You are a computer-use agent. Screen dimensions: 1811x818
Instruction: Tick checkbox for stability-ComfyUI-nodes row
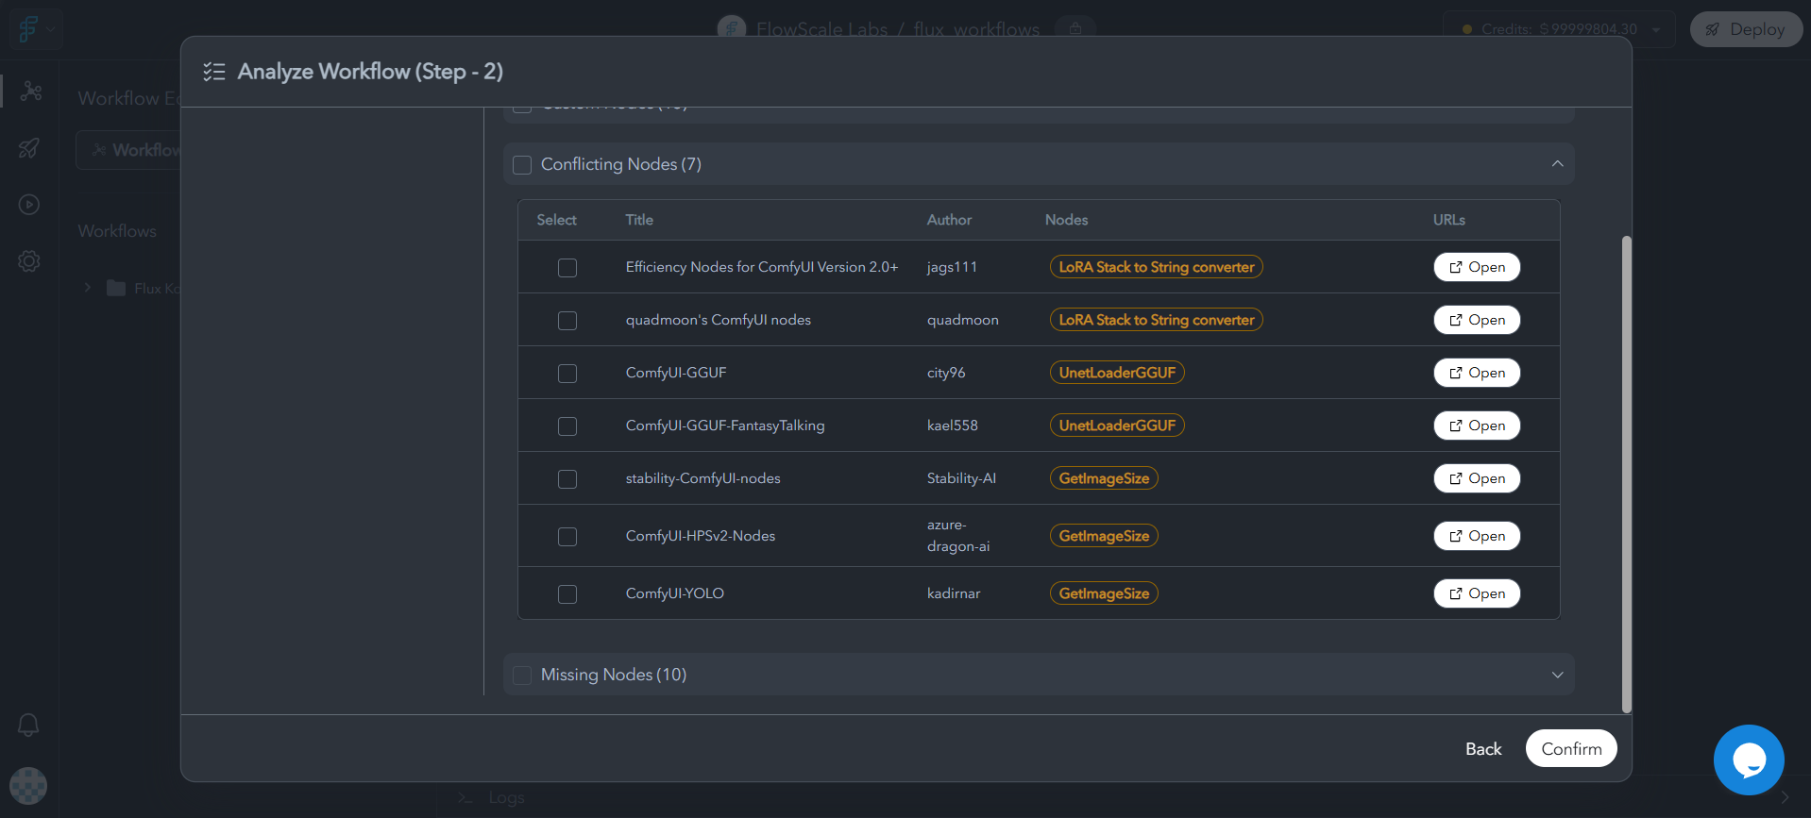(567, 479)
